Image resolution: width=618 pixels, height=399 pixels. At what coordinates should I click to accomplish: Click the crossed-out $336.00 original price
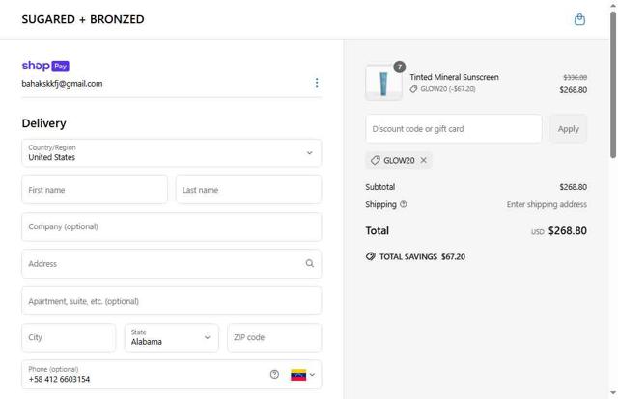coord(576,77)
